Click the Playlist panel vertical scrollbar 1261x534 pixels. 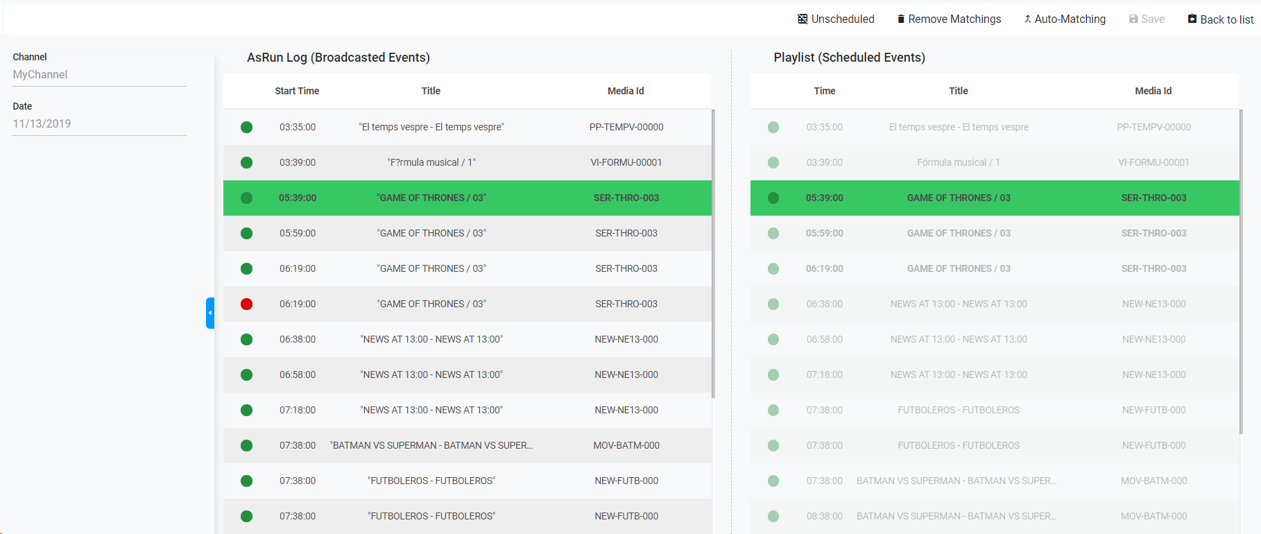[x=1240, y=270]
